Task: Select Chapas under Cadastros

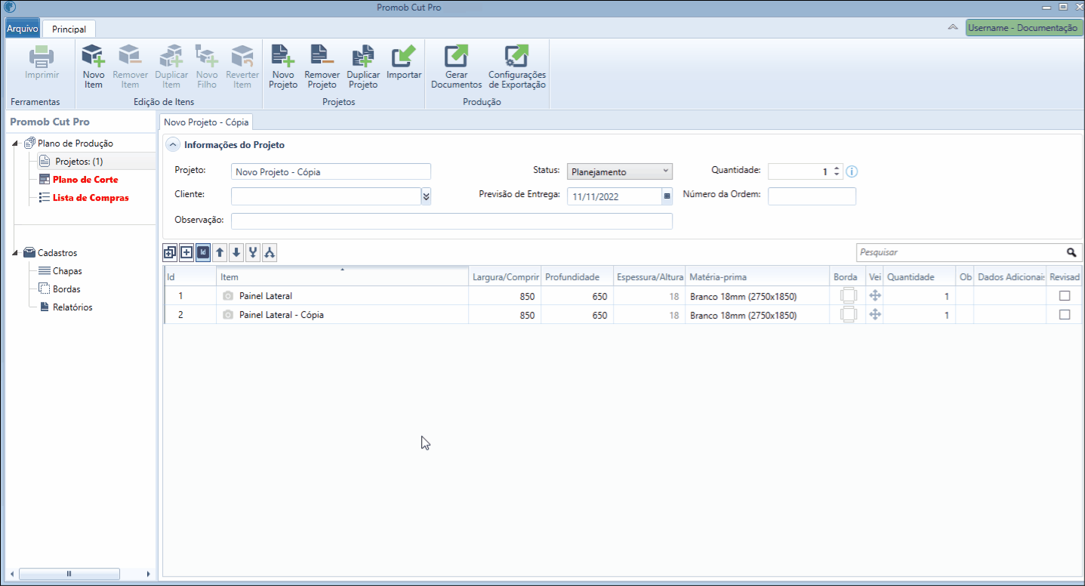Action: (x=67, y=271)
